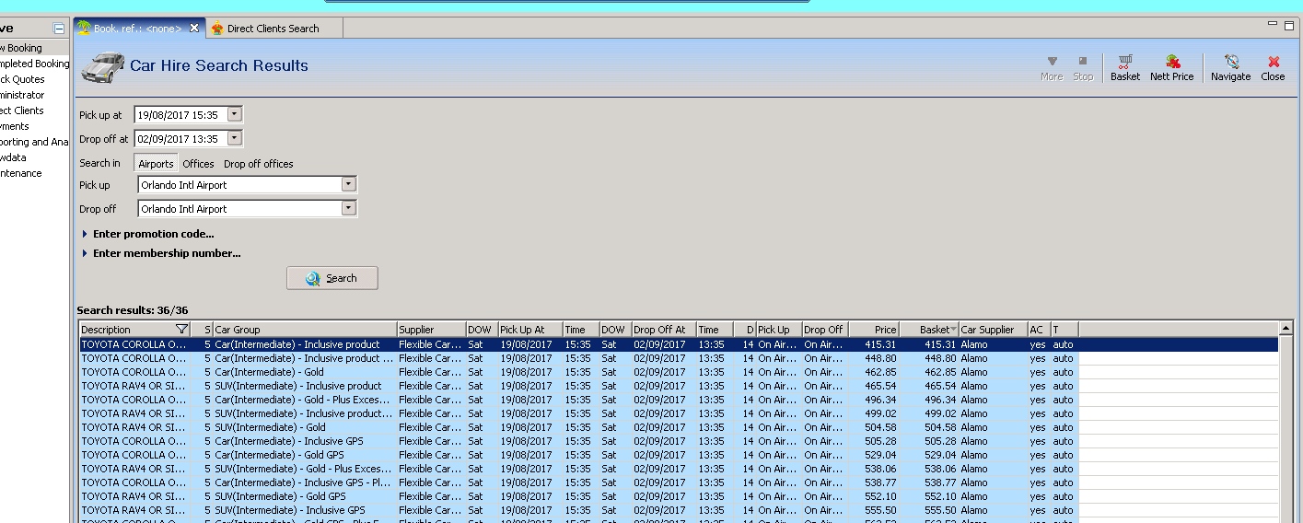This screenshot has height=523, width=1303.
Task: Click the filter funnel icon in Description header
Action: pos(181,330)
